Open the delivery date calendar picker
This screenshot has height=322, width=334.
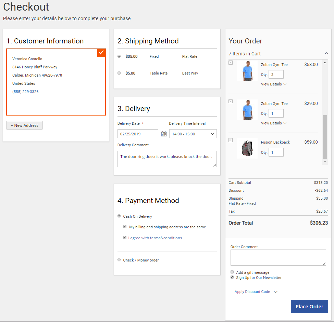pyautogui.click(x=164, y=134)
